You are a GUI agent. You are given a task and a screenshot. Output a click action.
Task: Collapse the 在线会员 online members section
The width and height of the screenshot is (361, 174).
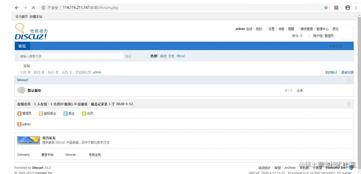(349, 104)
